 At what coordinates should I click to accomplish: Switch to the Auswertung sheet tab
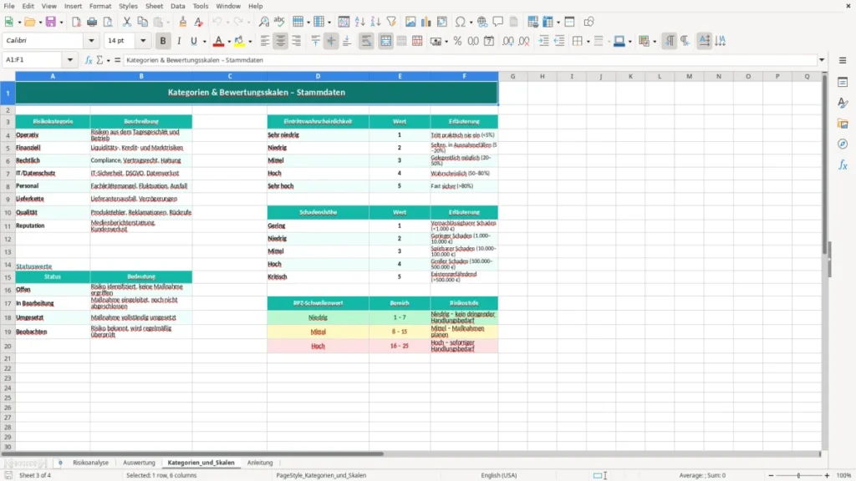coord(140,463)
